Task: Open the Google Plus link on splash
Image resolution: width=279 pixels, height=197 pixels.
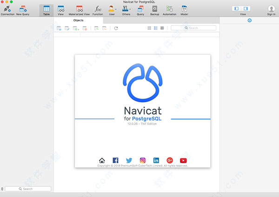Action: (170, 160)
